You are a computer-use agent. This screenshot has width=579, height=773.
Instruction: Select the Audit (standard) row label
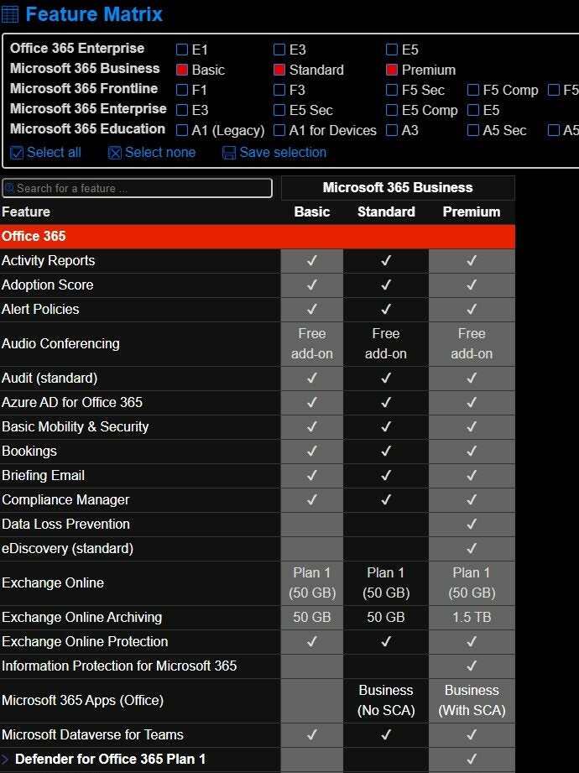coord(50,379)
